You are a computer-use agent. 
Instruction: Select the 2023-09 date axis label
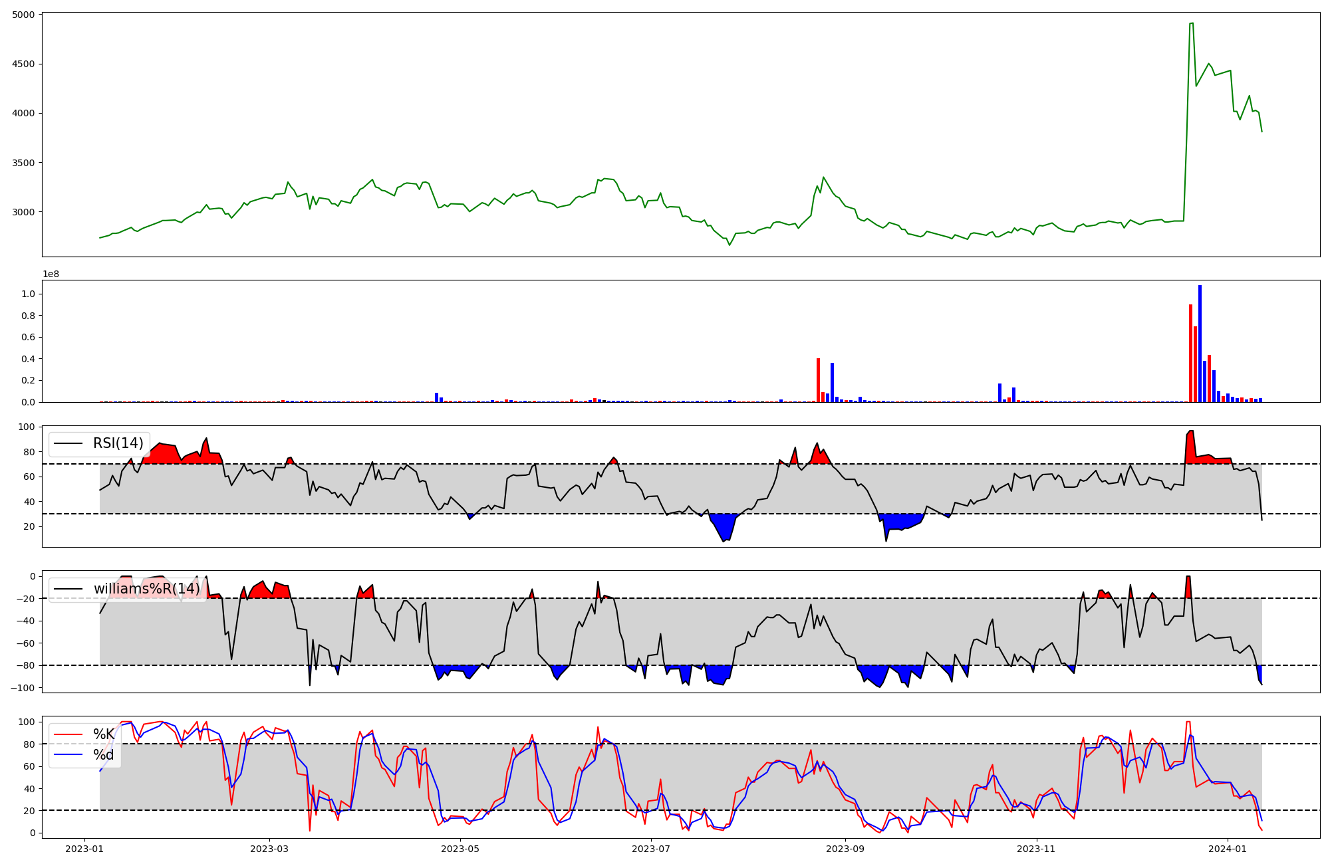tap(845, 849)
